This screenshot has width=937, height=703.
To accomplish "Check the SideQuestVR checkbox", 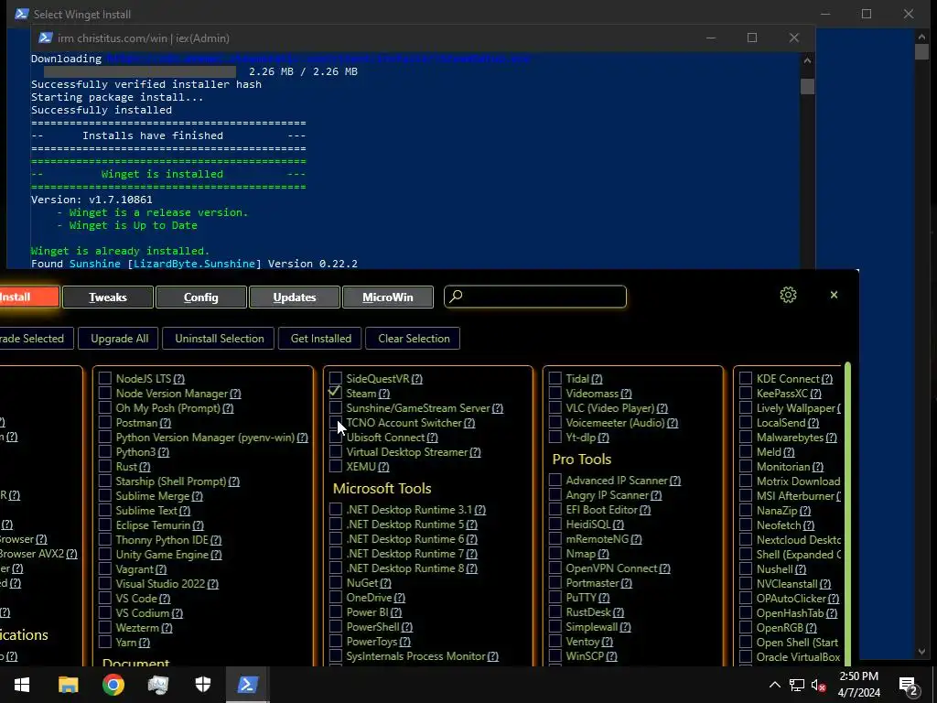I will (x=335, y=378).
